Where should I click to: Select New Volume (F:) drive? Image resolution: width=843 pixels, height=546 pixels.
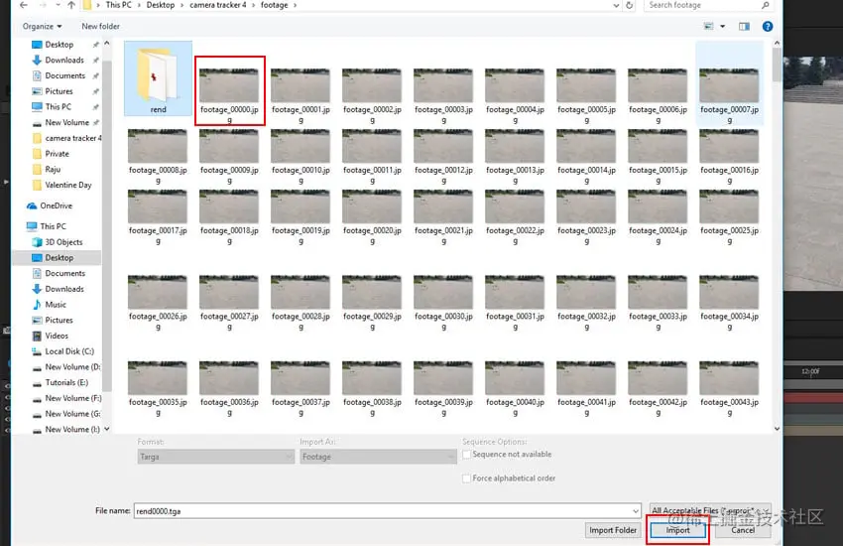72,399
